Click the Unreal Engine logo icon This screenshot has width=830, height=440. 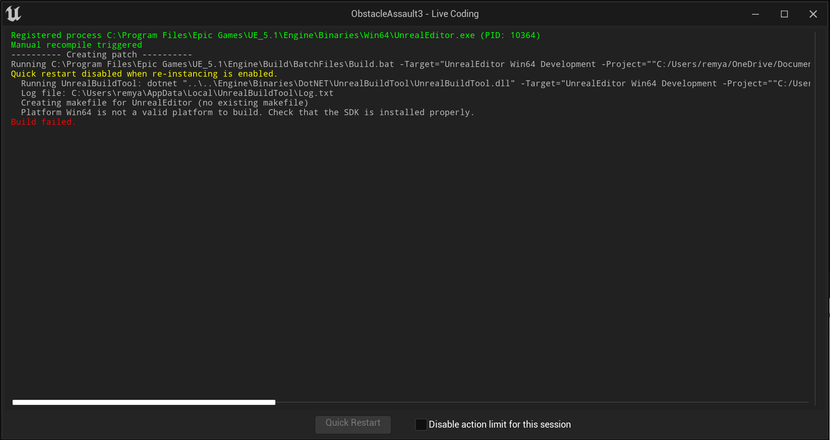[x=14, y=14]
